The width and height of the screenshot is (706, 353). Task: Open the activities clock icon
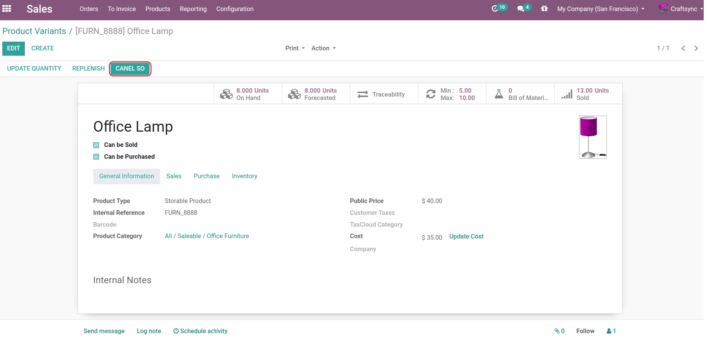495,9
